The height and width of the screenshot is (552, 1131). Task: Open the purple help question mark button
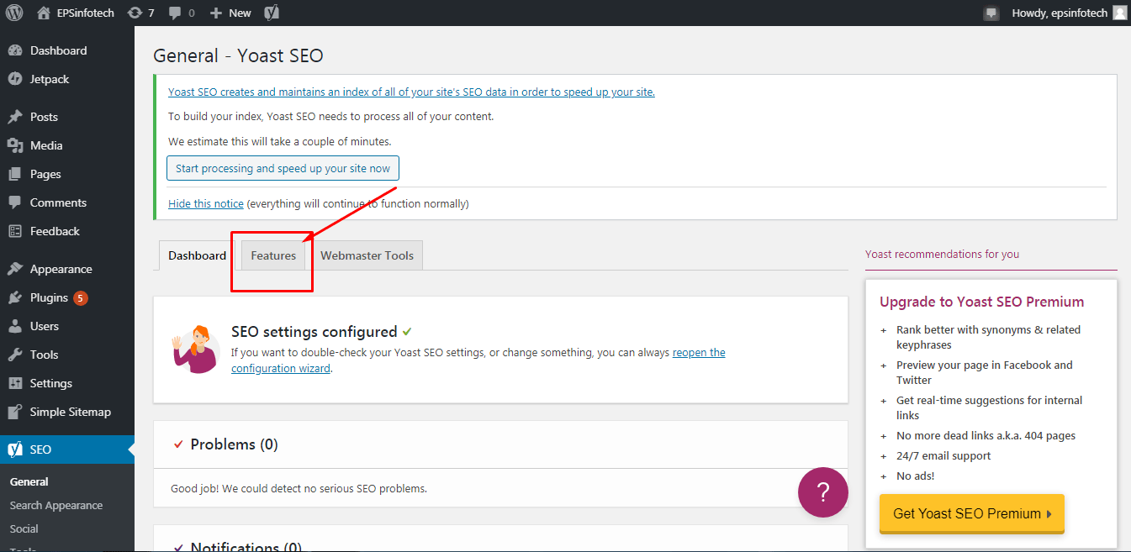tap(823, 492)
